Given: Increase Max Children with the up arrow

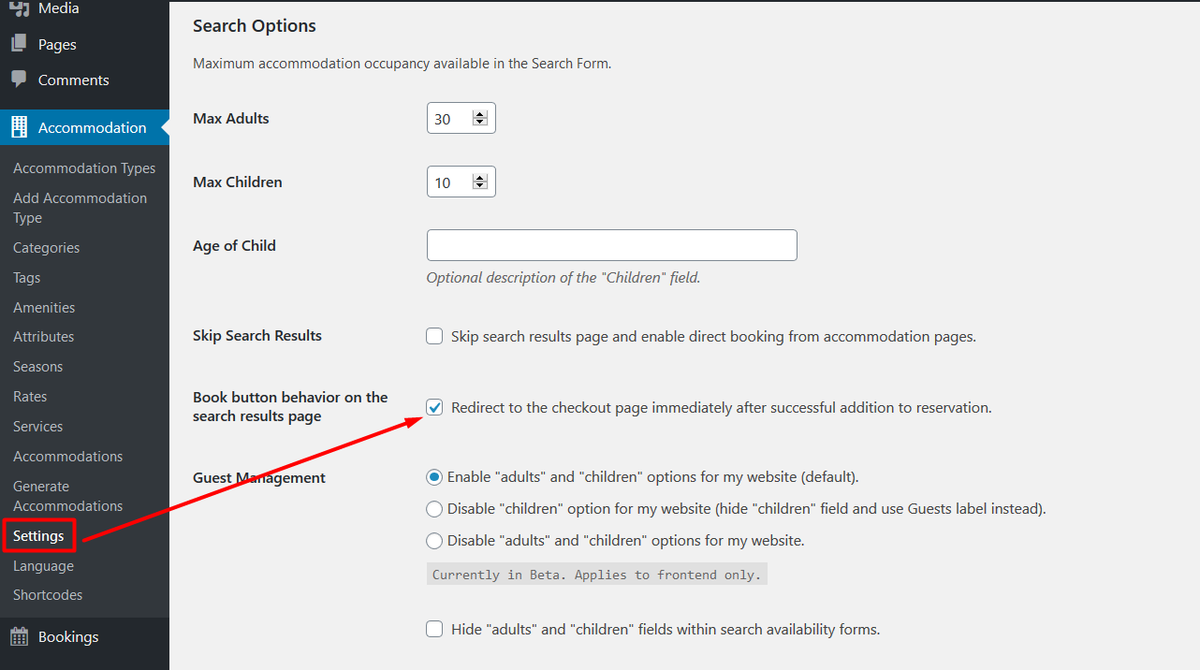Looking at the screenshot, I should pos(480,178).
